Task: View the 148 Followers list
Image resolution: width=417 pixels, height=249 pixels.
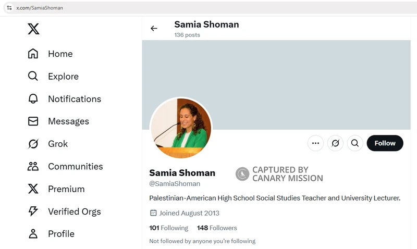Action: click(x=217, y=228)
